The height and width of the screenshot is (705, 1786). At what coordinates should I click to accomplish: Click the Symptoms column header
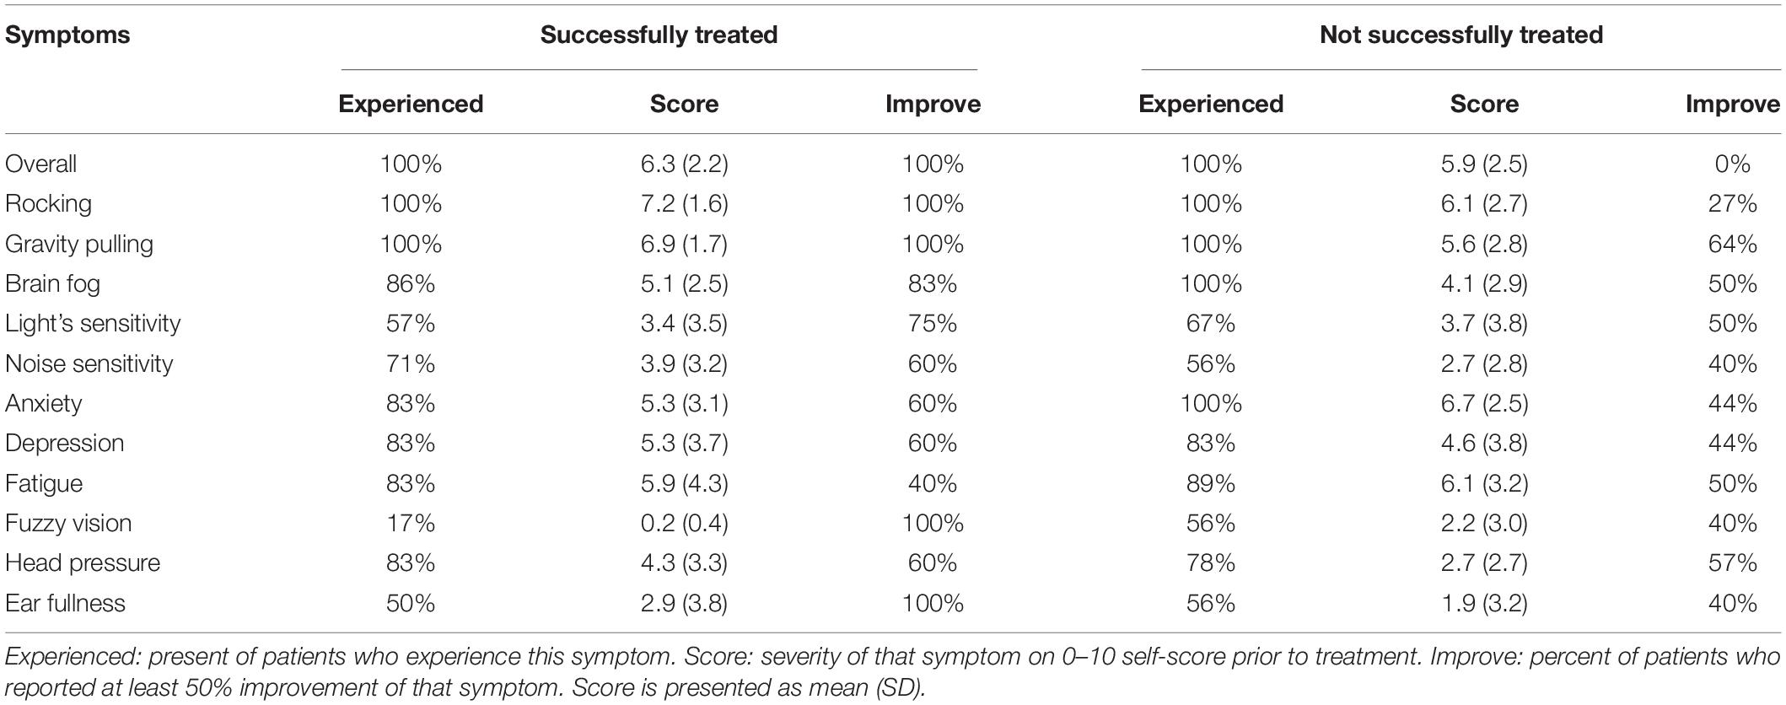[67, 35]
